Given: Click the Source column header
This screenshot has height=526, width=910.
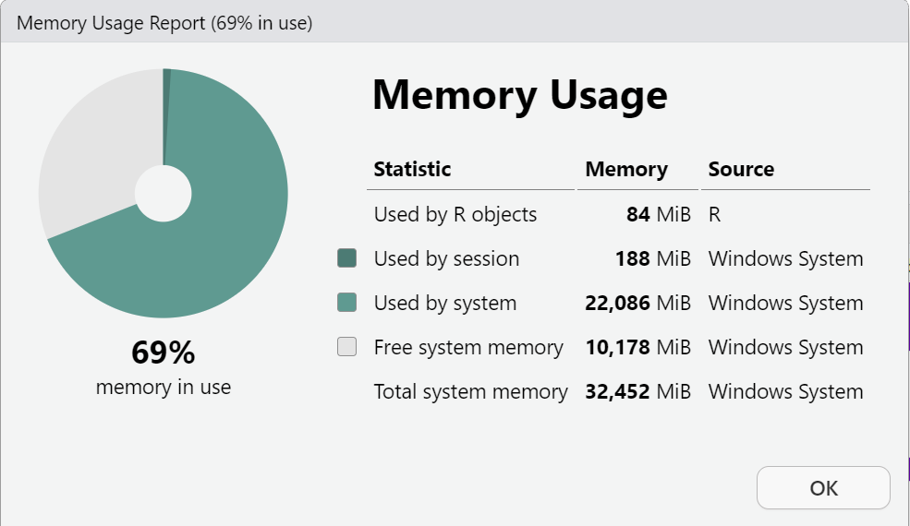Looking at the screenshot, I should [741, 170].
